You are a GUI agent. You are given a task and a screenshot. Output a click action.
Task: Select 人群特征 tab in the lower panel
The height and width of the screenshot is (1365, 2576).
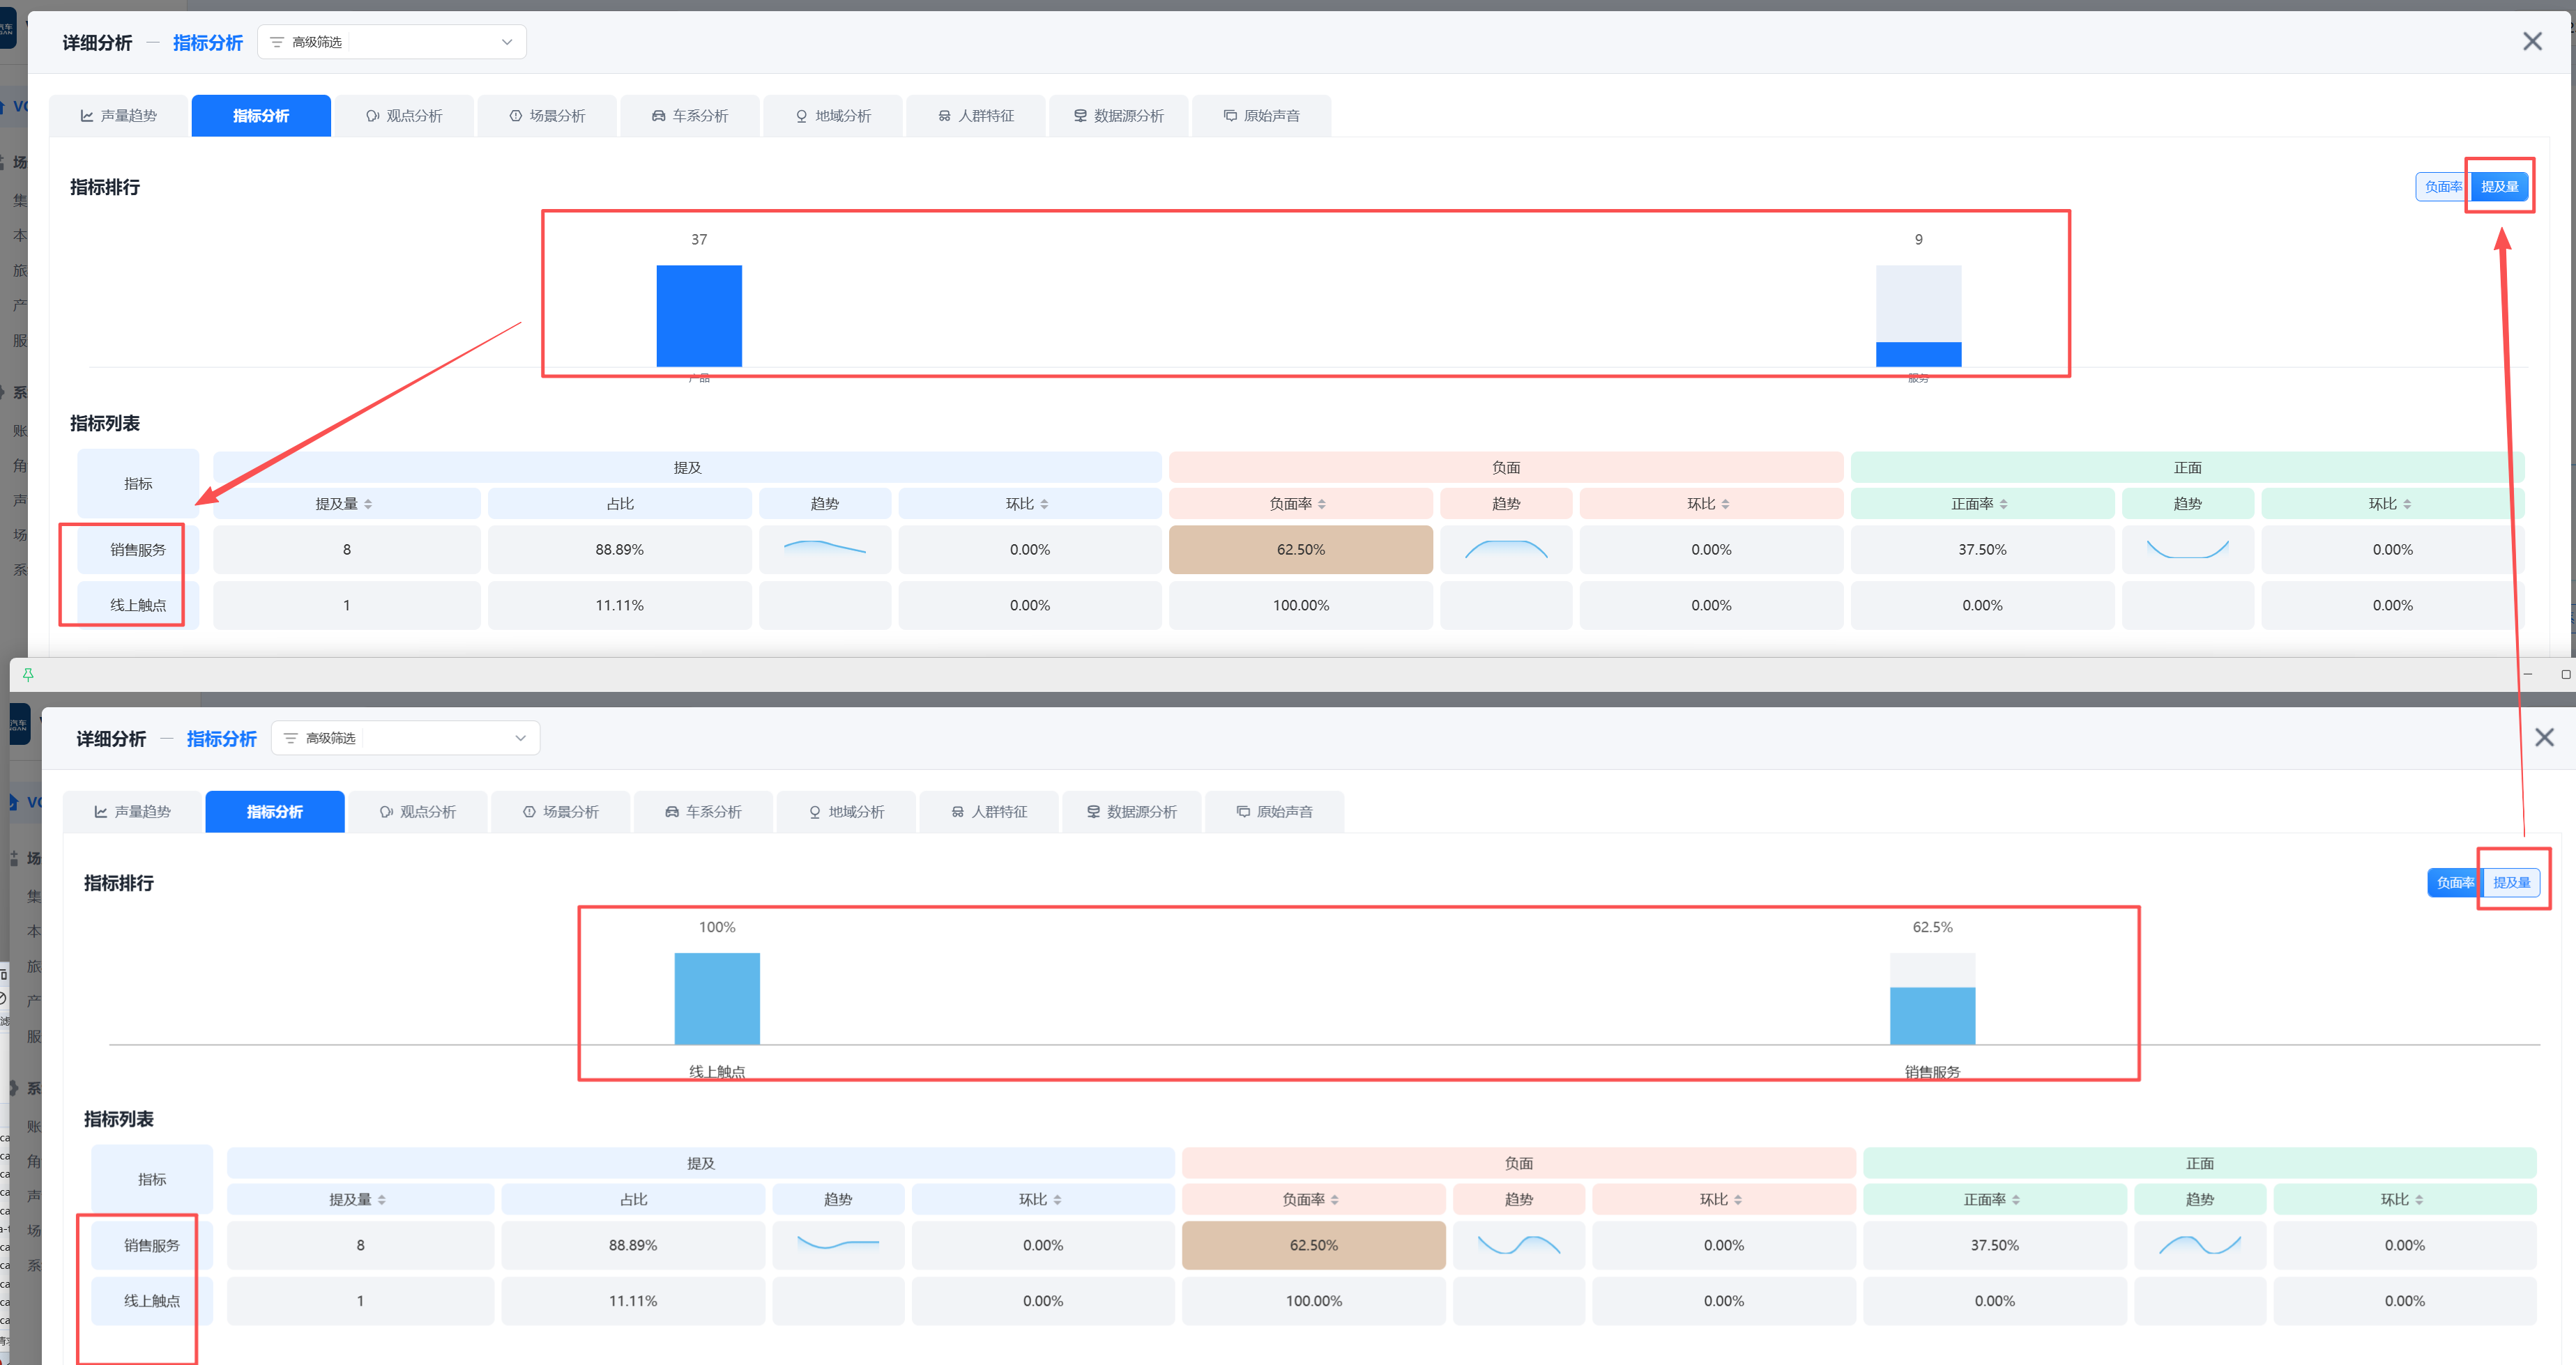989,812
